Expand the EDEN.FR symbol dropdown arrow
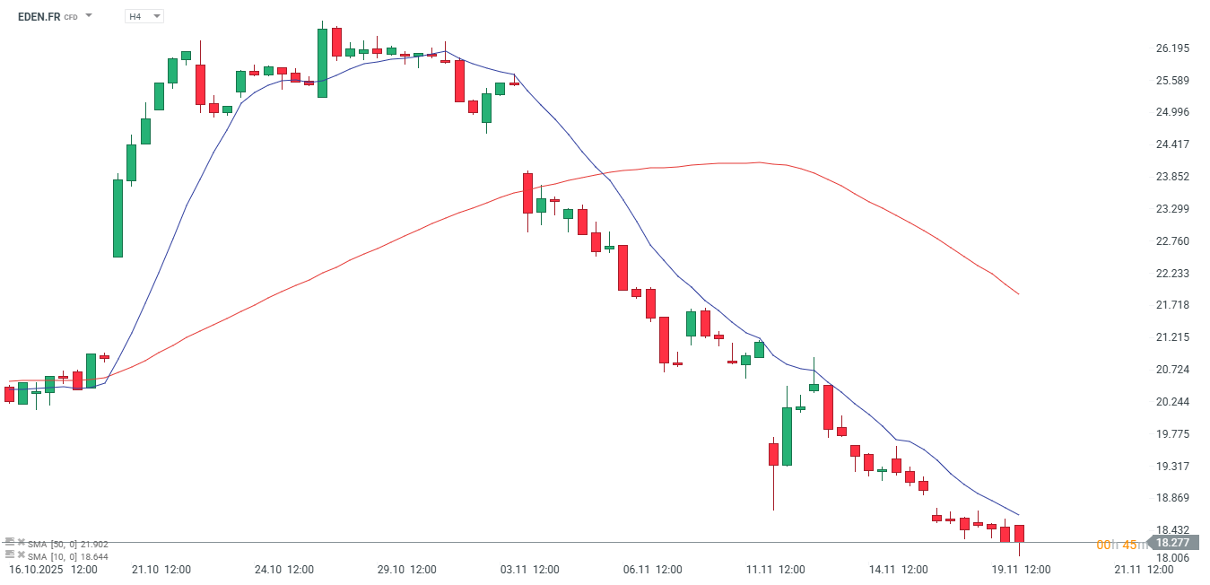Image resolution: width=1210 pixels, height=585 pixels. (89, 16)
